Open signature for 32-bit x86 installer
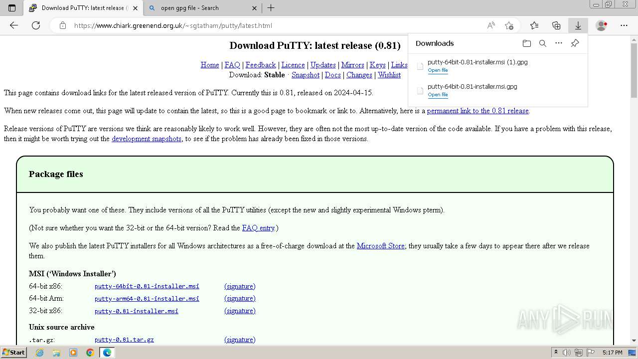This screenshot has height=359, width=638. tap(240, 311)
